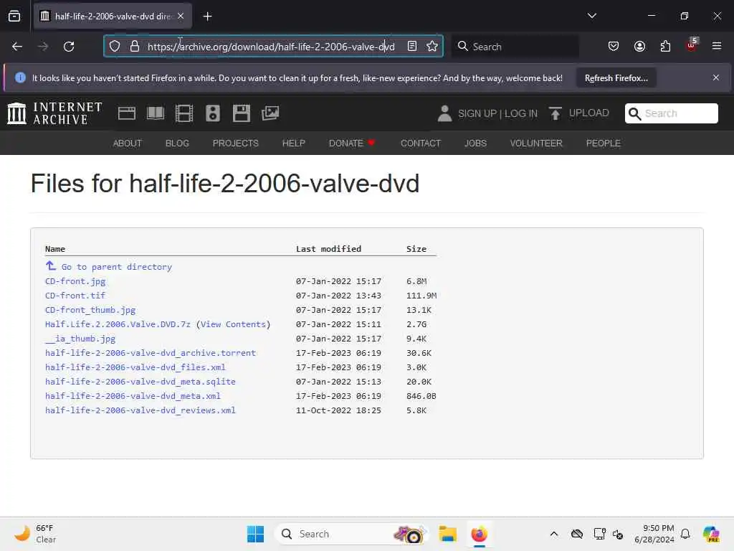The width and height of the screenshot is (734, 551).
Task: Open the JOBS menu item
Action: coord(475,143)
